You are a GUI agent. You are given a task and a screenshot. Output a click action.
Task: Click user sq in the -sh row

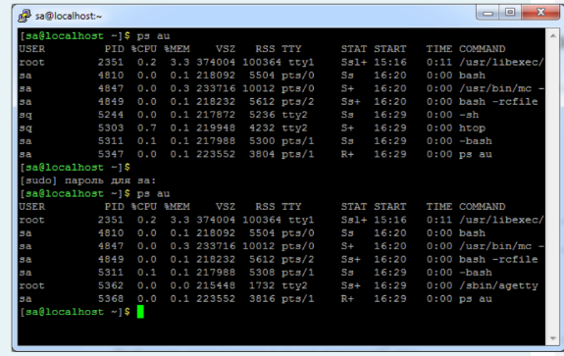[26, 116]
